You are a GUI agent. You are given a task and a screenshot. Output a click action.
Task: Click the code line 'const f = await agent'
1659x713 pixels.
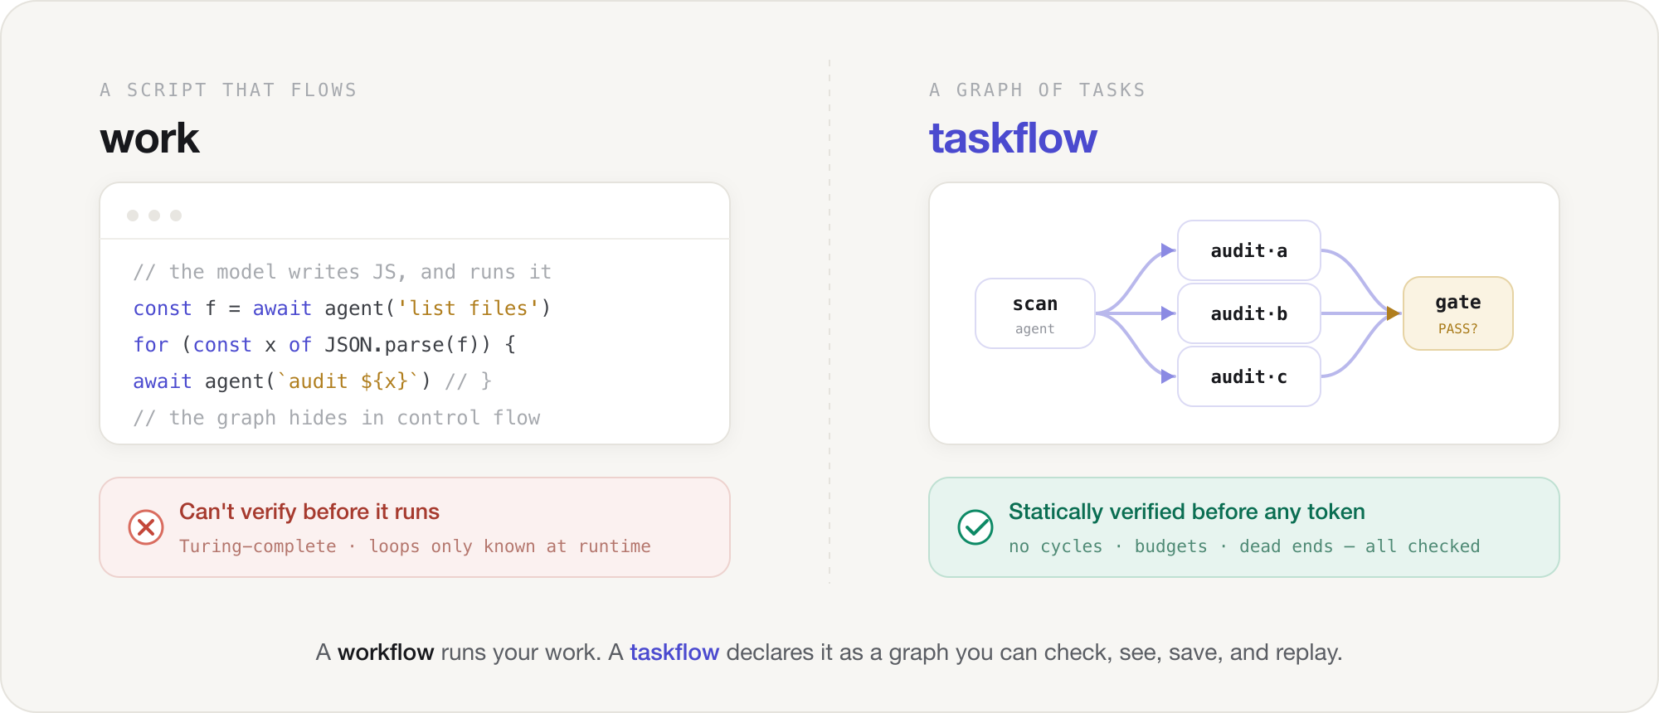click(342, 308)
